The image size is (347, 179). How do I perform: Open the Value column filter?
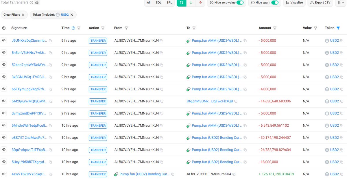(316, 28)
